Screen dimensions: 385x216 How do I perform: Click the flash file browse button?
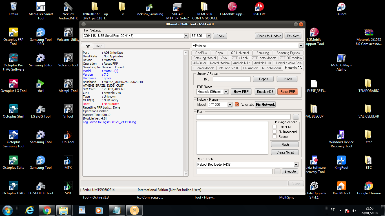(x=296, y=116)
